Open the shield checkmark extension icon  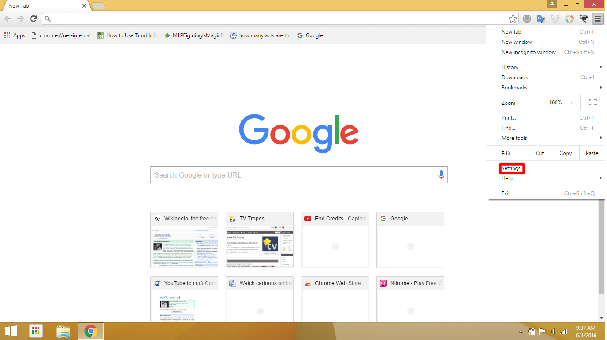pyautogui.click(x=555, y=19)
